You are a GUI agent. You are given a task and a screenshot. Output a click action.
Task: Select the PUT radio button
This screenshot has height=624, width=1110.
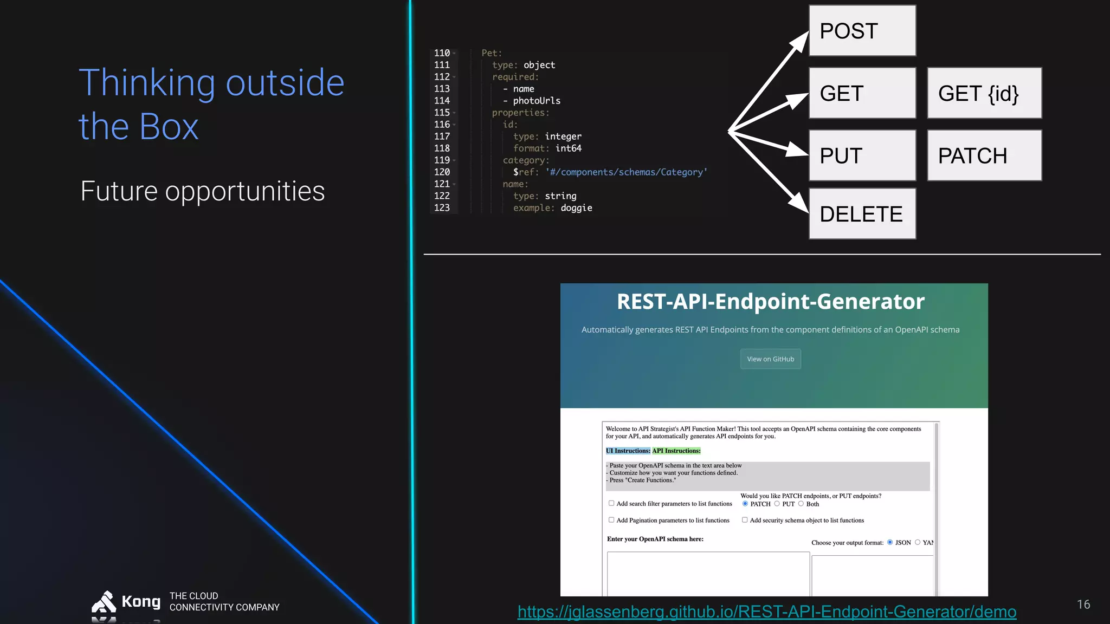(x=777, y=504)
